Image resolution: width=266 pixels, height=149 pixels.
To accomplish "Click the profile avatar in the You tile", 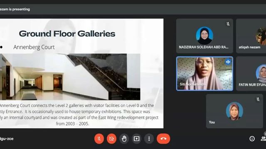I will coord(234,111).
